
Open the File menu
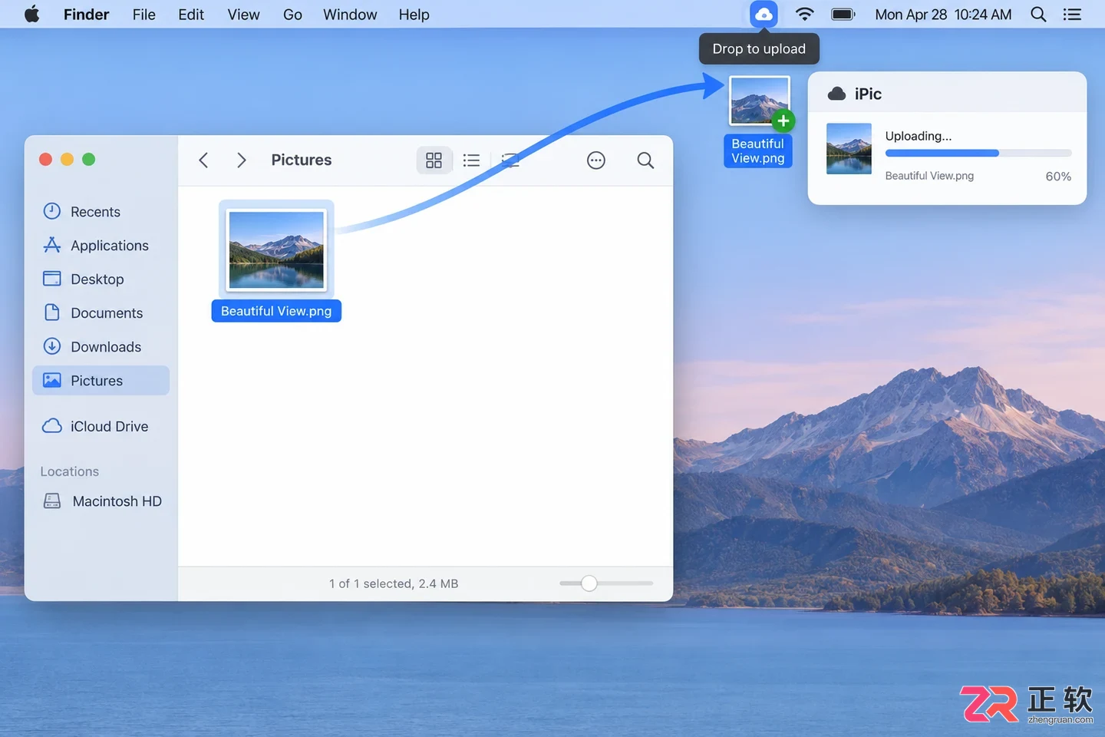[143, 14]
